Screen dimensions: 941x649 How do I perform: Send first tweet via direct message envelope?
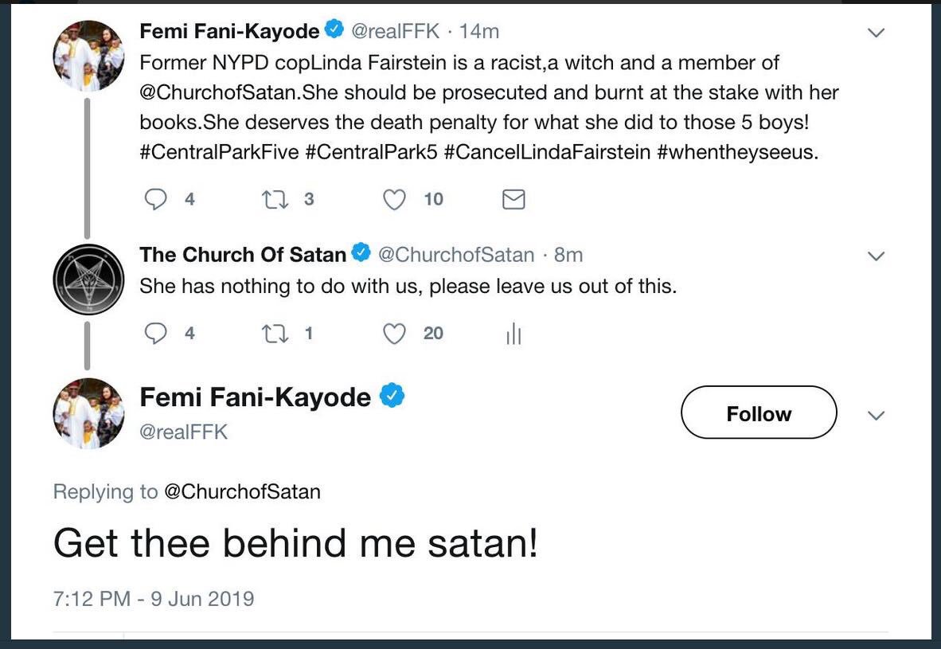pyautogui.click(x=513, y=199)
